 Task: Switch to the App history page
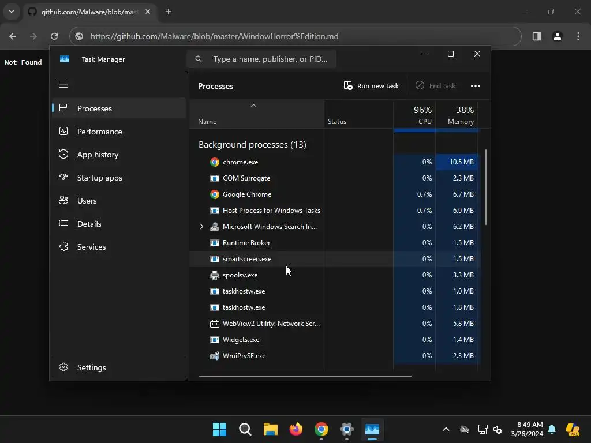coord(119,155)
